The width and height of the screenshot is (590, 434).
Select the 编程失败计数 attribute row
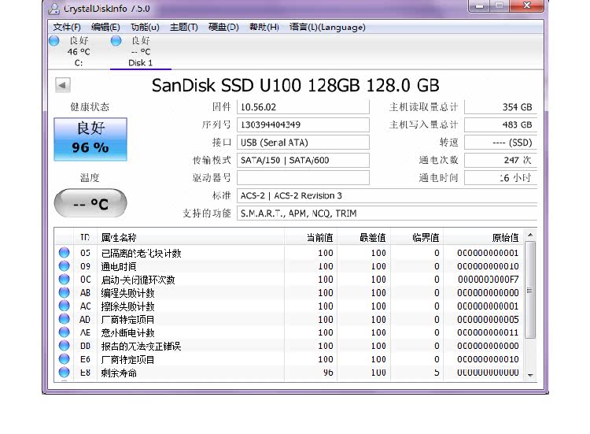pyautogui.click(x=289, y=292)
